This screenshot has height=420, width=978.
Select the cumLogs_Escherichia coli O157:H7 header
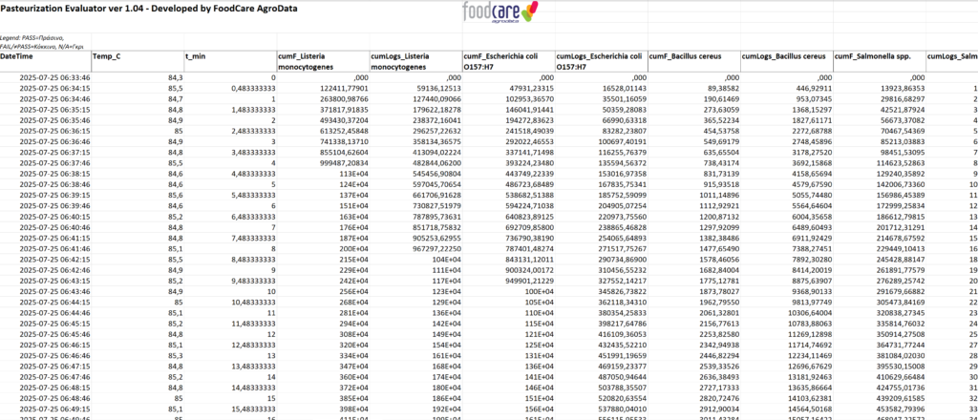pos(602,61)
